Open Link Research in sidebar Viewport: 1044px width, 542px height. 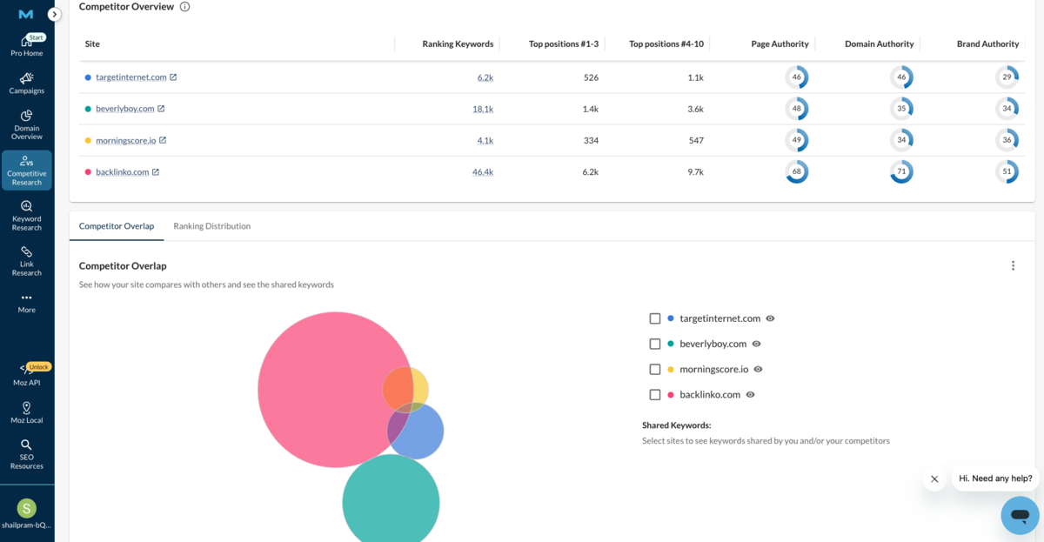[27, 261]
